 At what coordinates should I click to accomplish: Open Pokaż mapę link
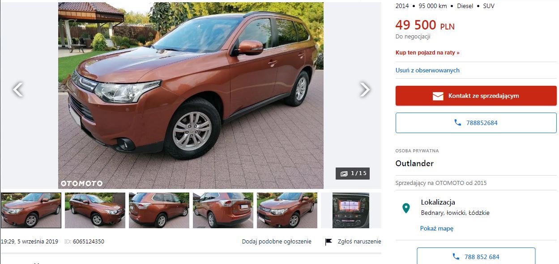click(x=437, y=228)
